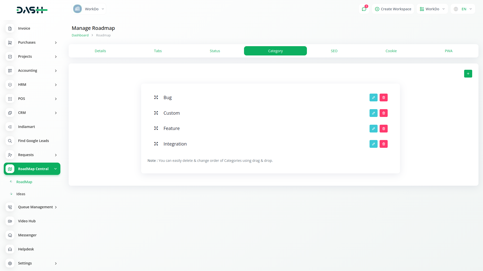
Task: Open the WorkDo workspace selector at top left
Action: (x=89, y=9)
